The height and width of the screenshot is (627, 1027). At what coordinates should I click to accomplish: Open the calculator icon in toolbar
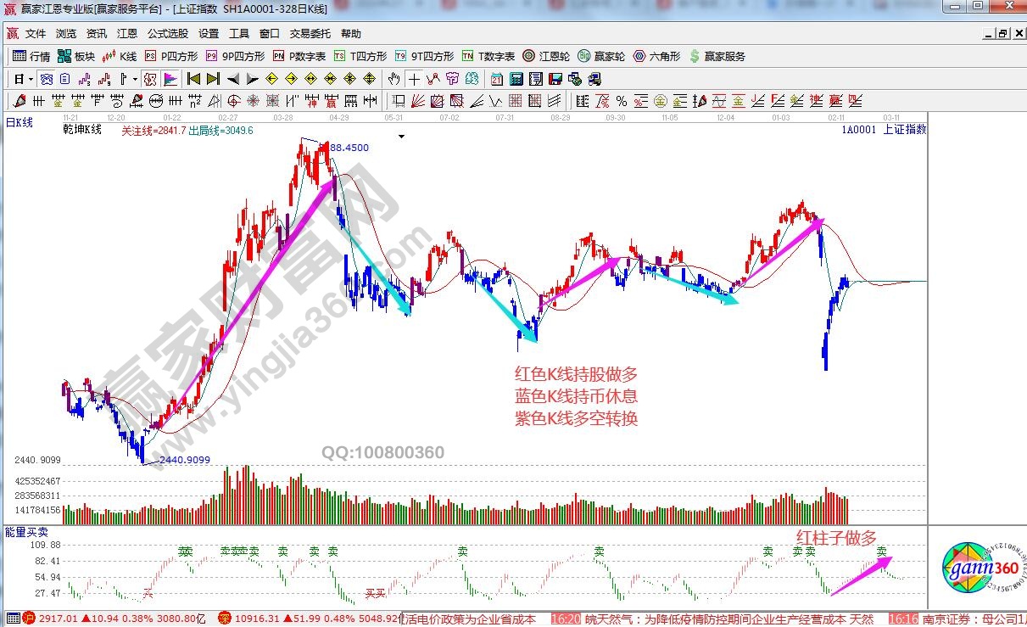(516, 79)
